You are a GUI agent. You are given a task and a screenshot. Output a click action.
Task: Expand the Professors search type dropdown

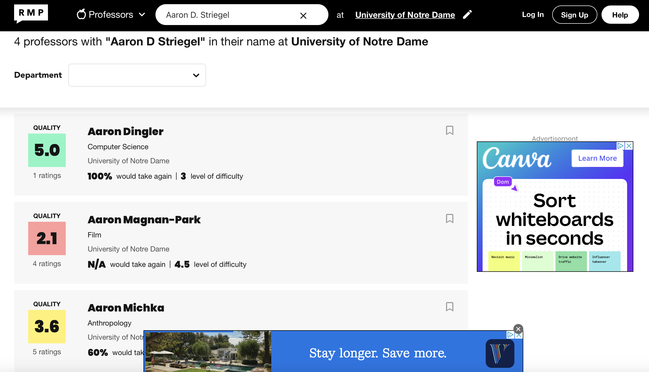coord(142,15)
